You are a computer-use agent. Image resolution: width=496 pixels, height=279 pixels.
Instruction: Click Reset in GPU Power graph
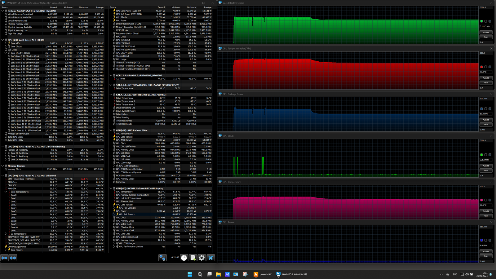point(486,256)
